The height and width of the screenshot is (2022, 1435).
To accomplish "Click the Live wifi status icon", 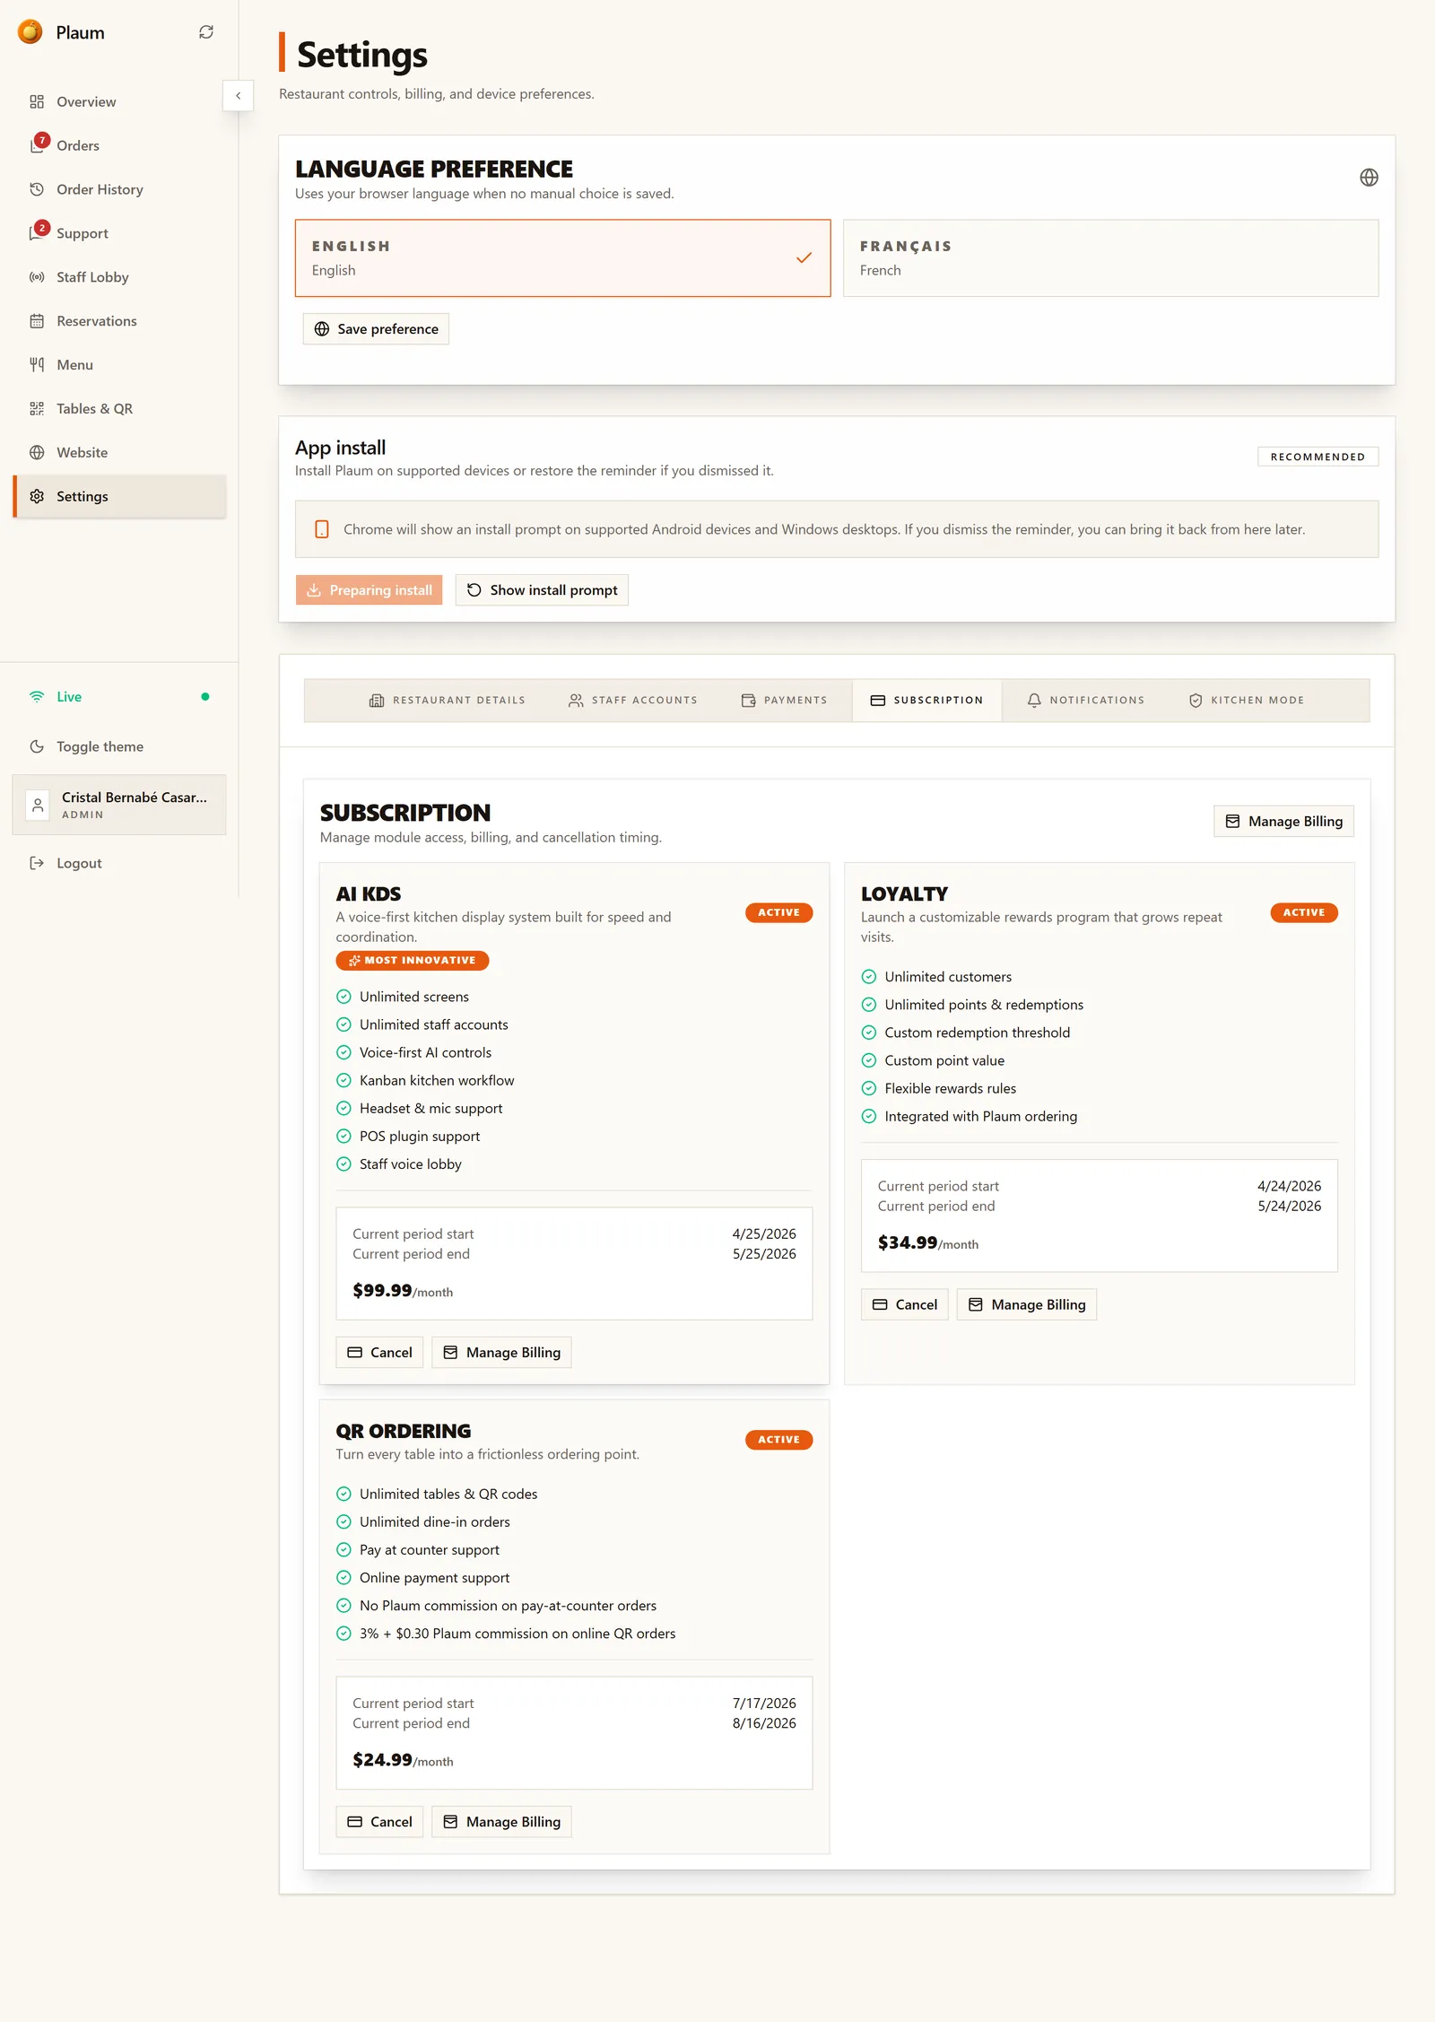I will [37, 697].
